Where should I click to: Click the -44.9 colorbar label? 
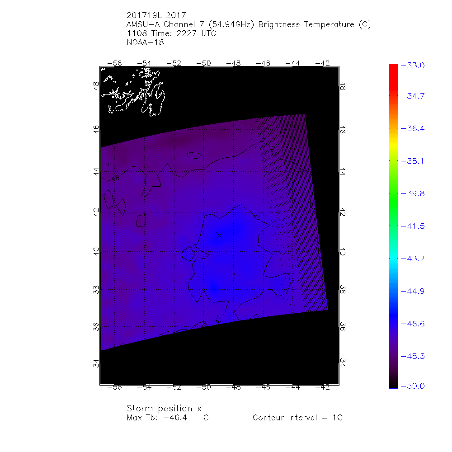[x=413, y=292]
